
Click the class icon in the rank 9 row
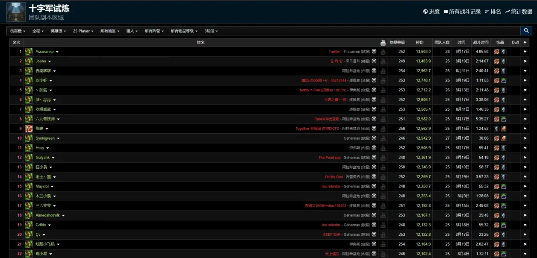tap(29, 129)
